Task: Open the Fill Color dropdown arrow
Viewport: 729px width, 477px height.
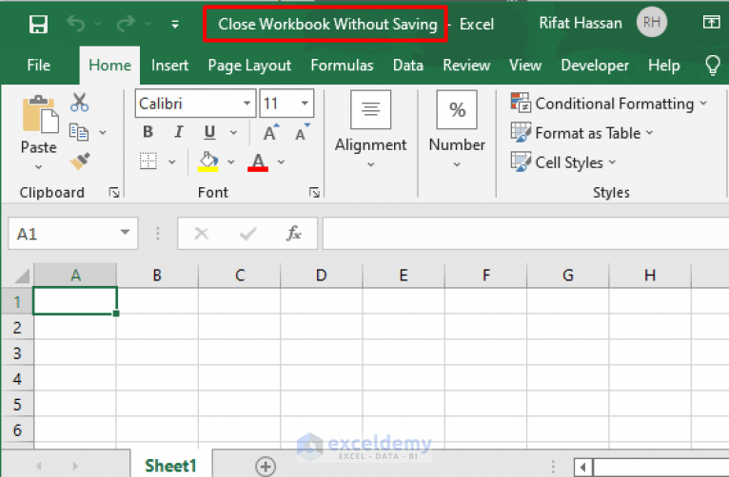Action: click(x=231, y=162)
